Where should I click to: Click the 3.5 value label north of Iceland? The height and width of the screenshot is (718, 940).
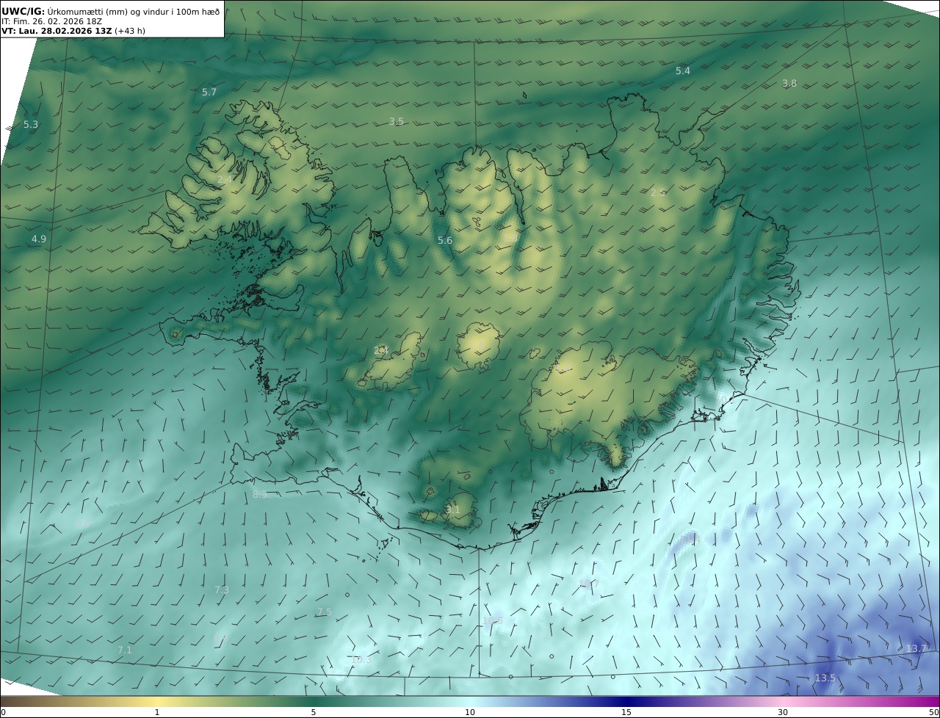tap(397, 121)
